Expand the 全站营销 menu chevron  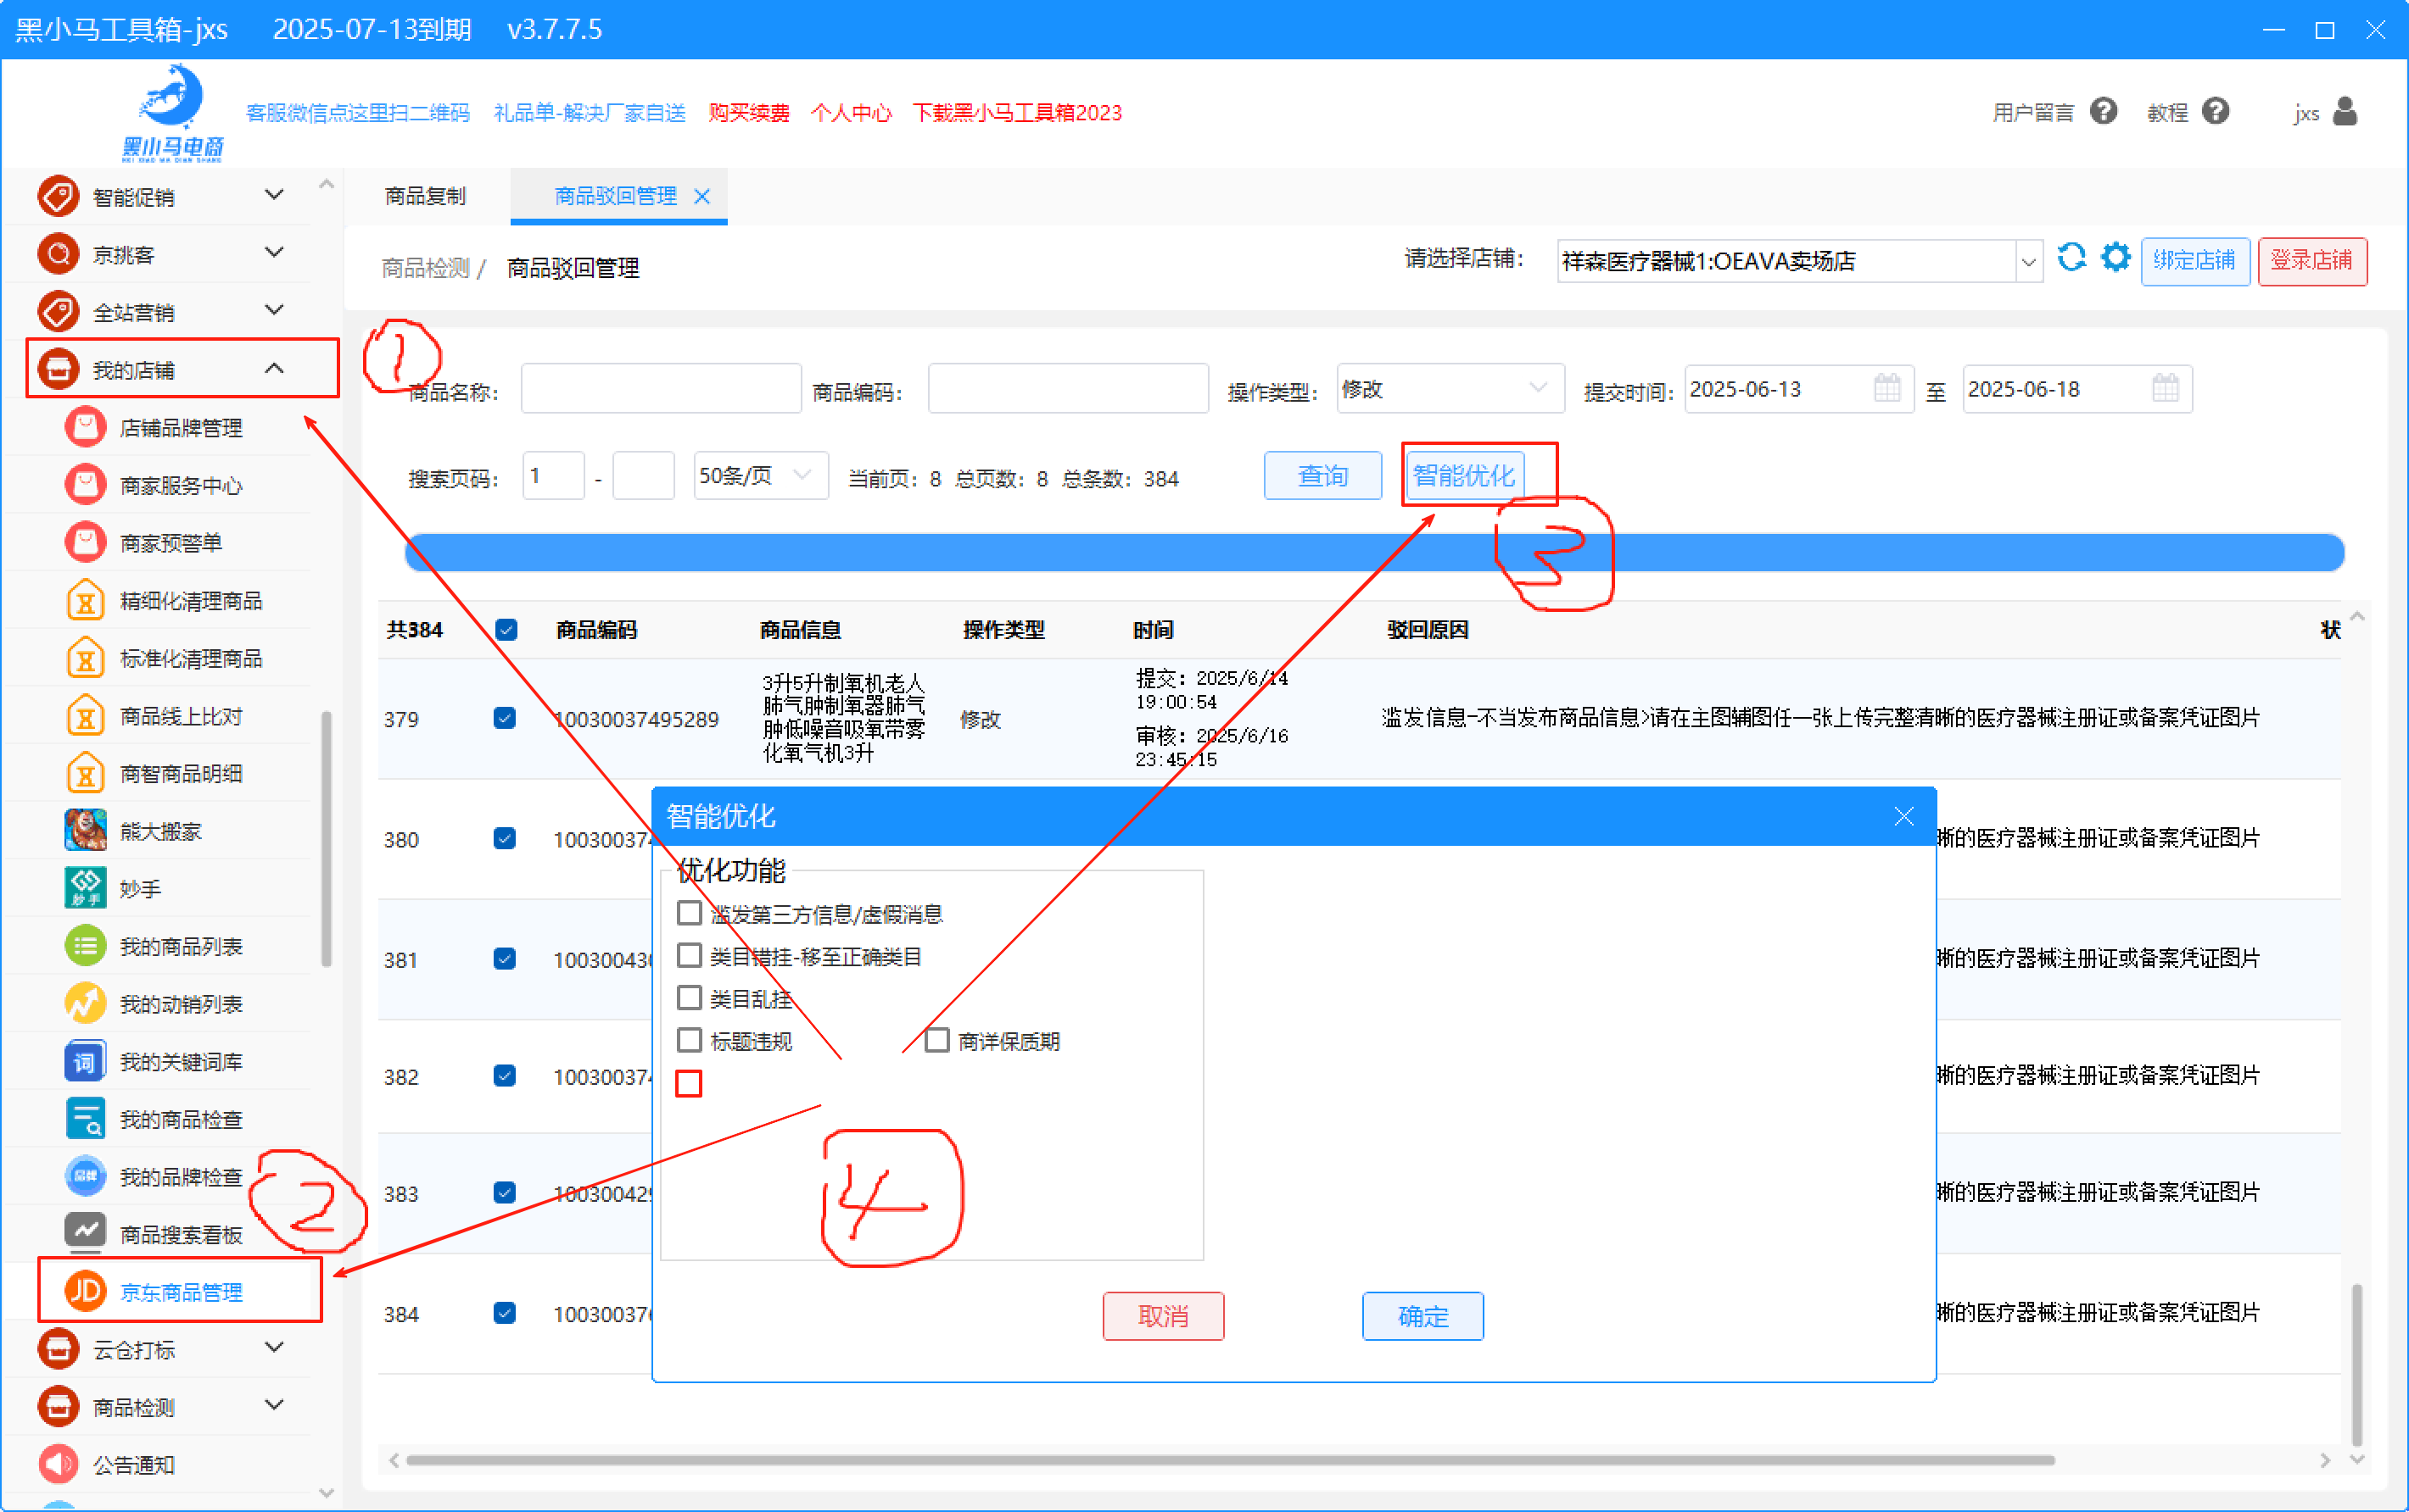coord(274,311)
